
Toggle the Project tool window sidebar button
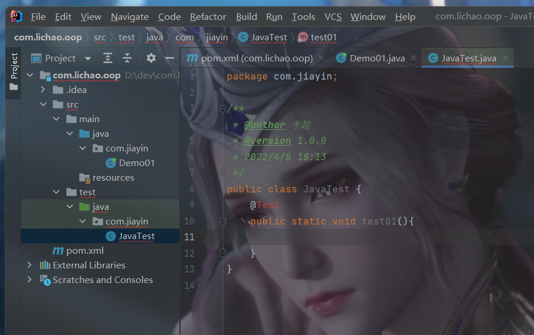tap(13, 71)
